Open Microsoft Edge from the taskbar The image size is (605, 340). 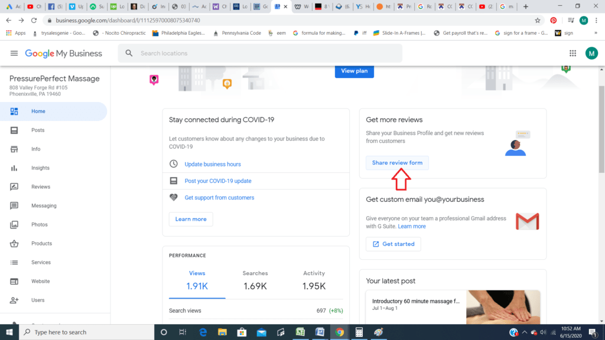point(203,332)
